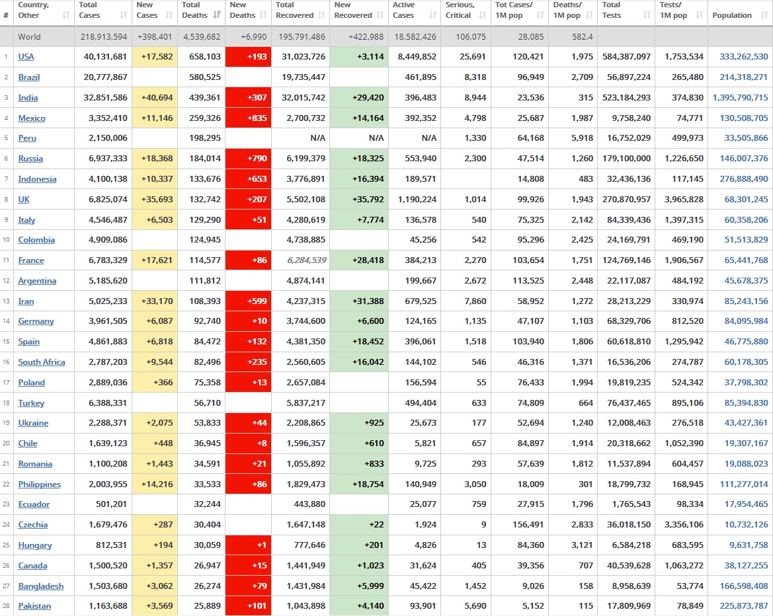Sort by Population column arrows
The width and height of the screenshot is (773, 616).
click(764, 15)
